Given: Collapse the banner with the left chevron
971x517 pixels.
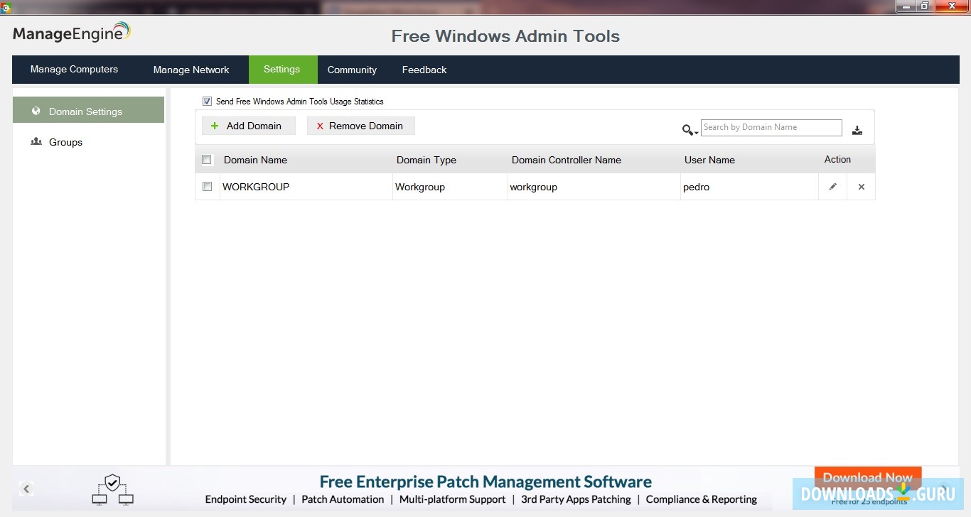Looking at the screenshot, I should [x=26, y=489].
